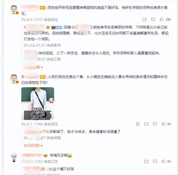Share the 人民日报 comment
The image size is (178, 175).
[x=146, y=124]
